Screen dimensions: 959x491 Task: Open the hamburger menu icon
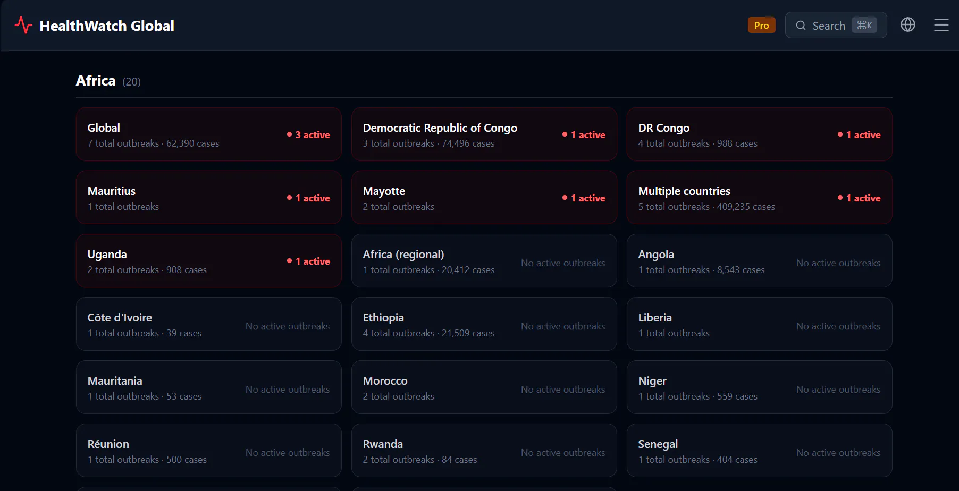tap(941, 25)
